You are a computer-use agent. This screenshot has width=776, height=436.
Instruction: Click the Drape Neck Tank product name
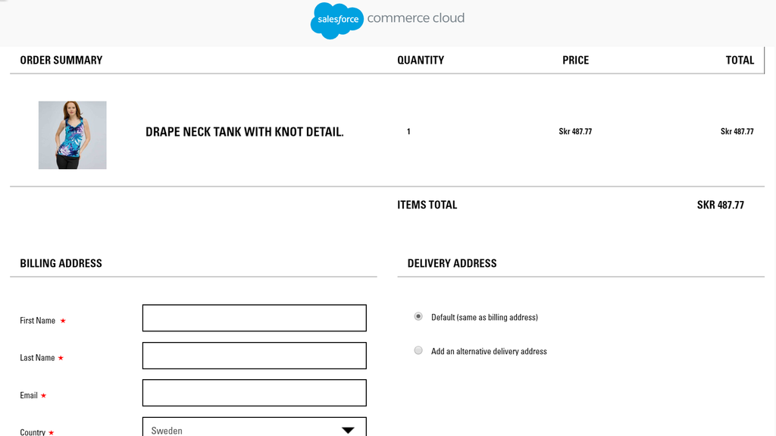point(244,132)
